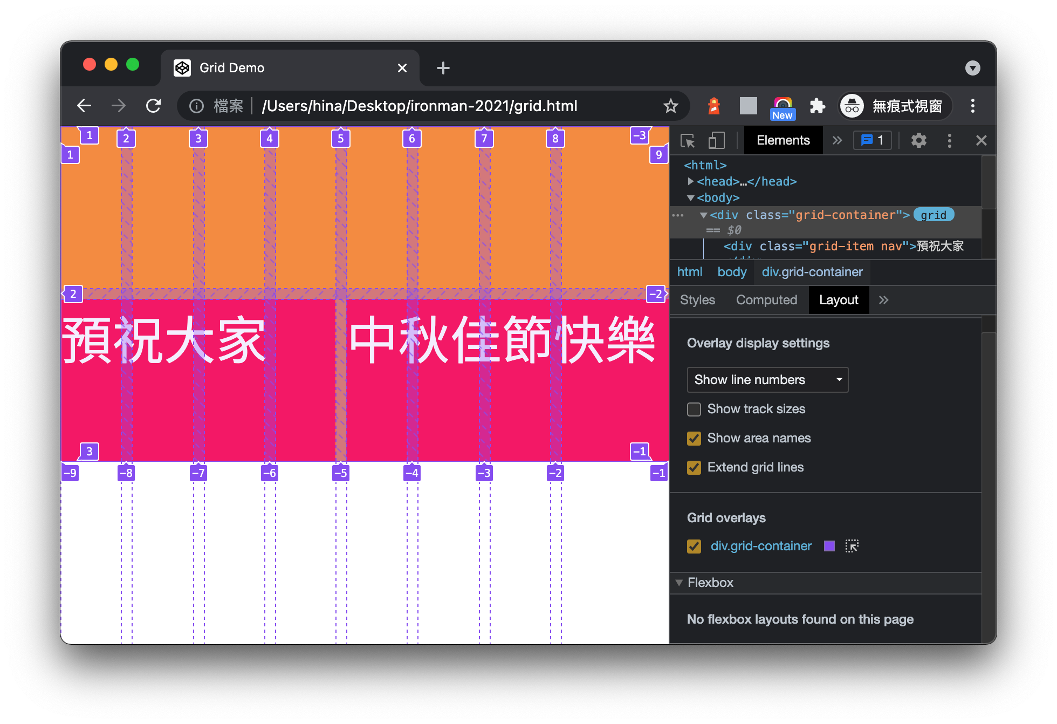The height and width of the screenshot is (724, 1057).
Task: Click the grid badge next to grid-container
Action: pyautogui.click(x=934, y=215)
